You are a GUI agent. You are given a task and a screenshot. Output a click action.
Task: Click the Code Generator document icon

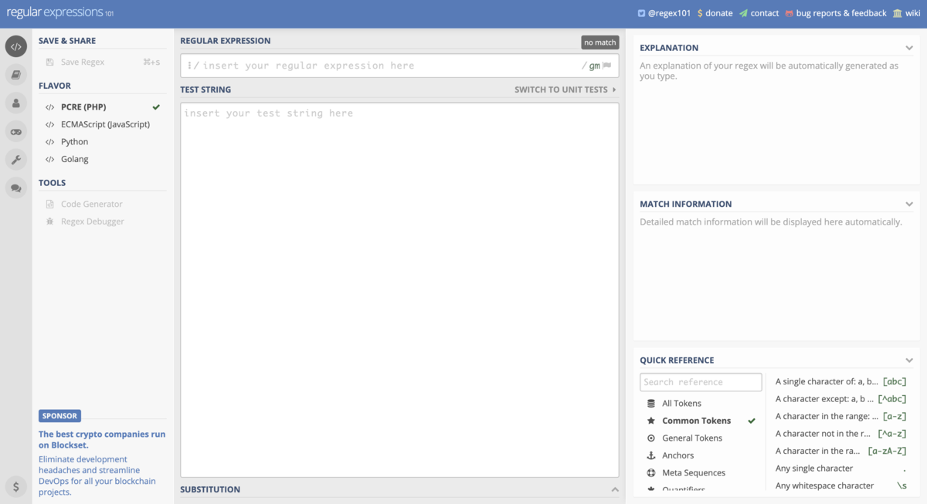[49, 204]
